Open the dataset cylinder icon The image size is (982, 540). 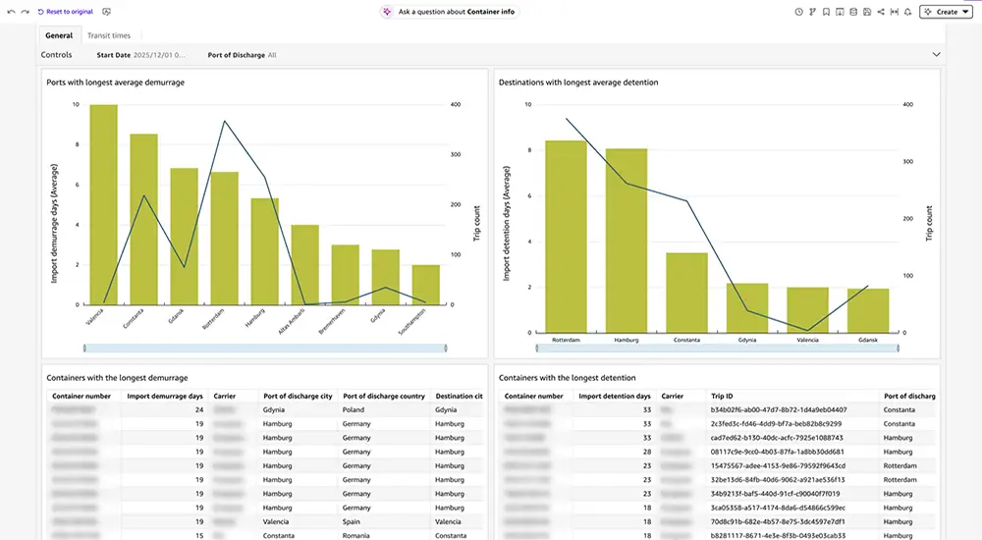(853, 12)
